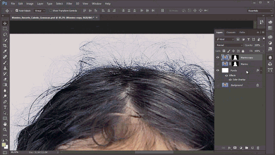Toggle visibility of Effects
This screenshot has height=155, width=275.
[226, 76]
